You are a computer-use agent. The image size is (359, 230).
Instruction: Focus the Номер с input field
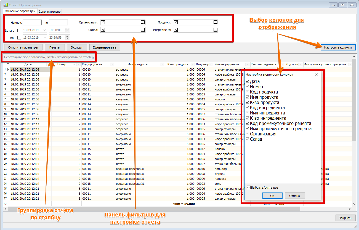tap(32, 23)
